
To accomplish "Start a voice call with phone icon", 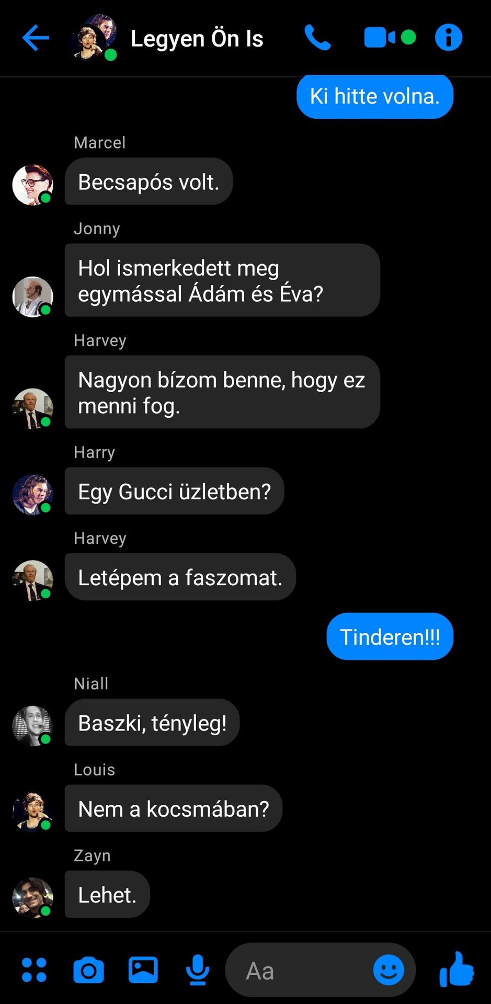I will click(x=318, y=38).
